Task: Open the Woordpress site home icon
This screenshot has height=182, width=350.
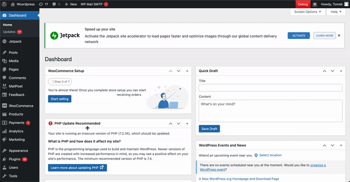Action: click(13, 4)
